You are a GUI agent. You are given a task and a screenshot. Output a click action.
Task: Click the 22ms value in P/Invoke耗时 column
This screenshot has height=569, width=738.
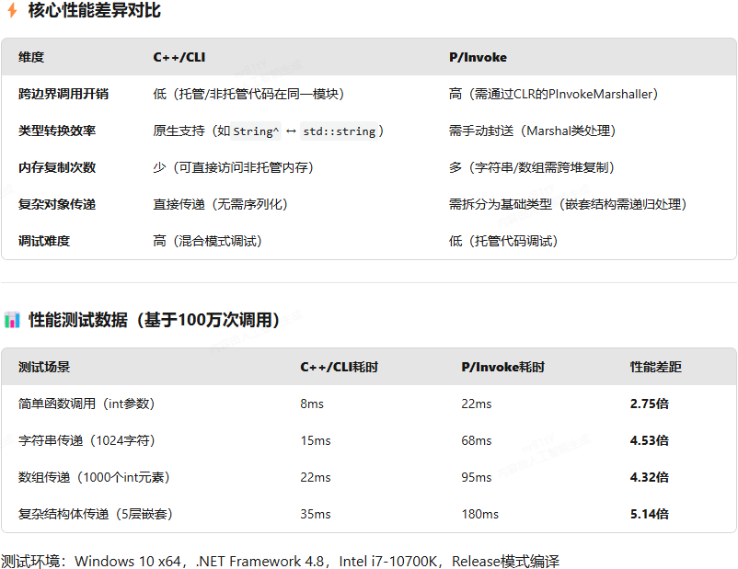click(x=477, y=404)
